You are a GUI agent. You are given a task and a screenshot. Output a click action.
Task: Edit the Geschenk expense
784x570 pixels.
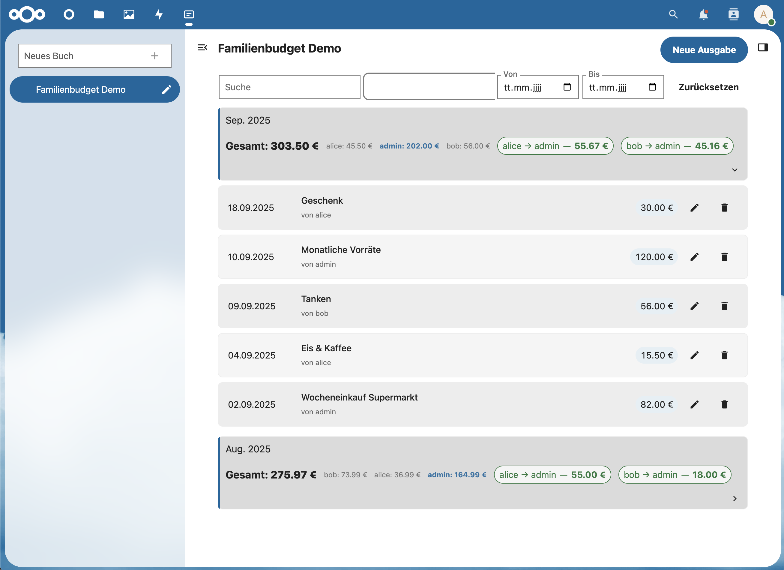point(694,208)
